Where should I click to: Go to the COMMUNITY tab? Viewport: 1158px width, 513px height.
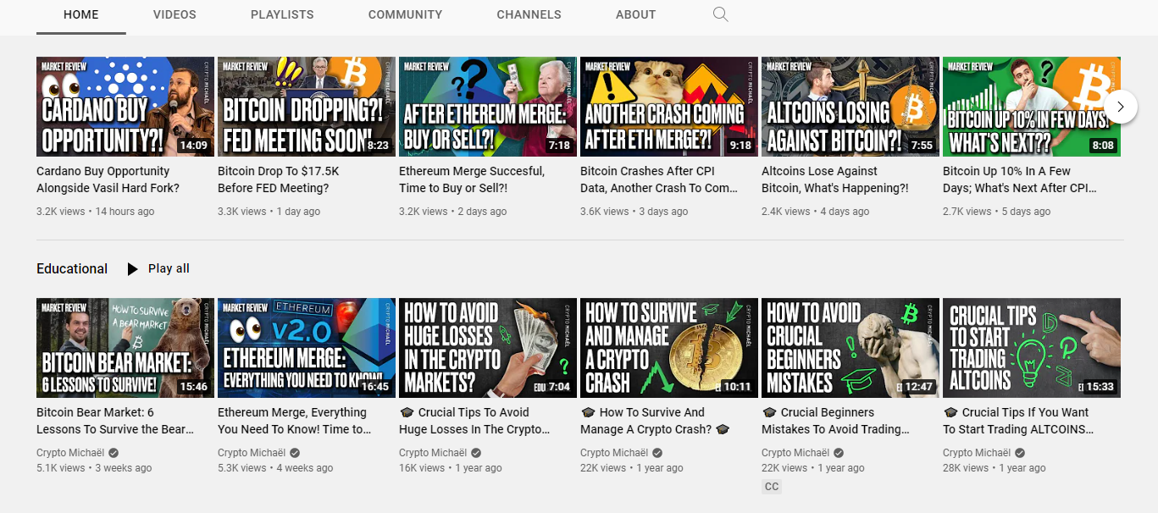point(405,14)
